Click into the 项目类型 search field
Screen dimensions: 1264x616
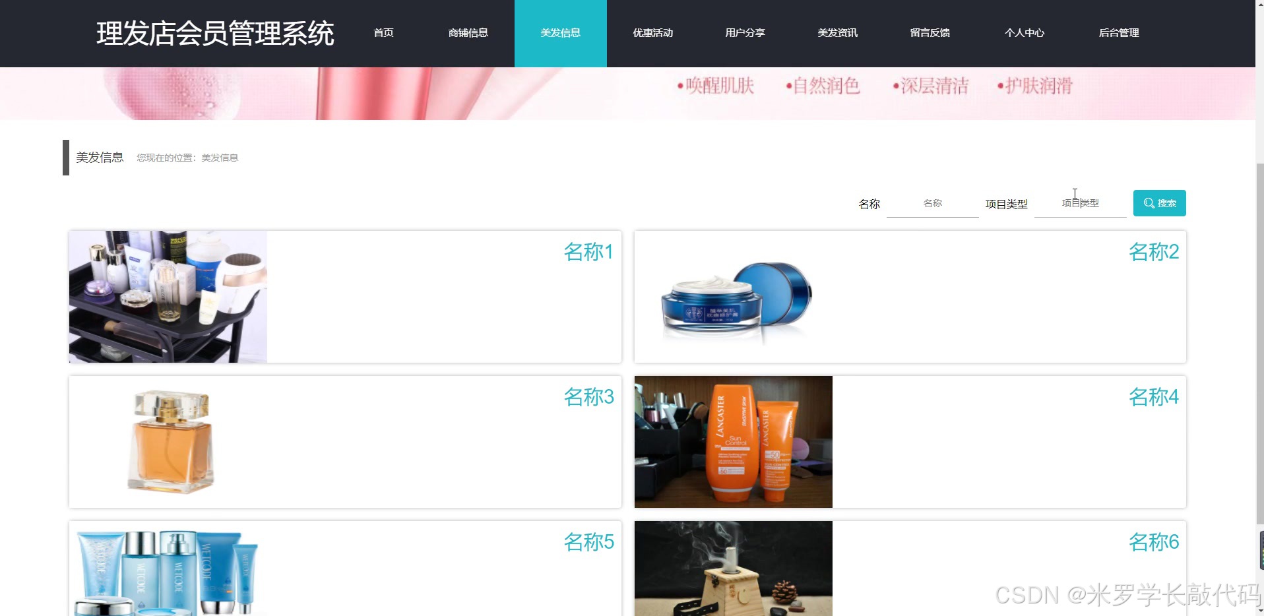(1080, 204)
